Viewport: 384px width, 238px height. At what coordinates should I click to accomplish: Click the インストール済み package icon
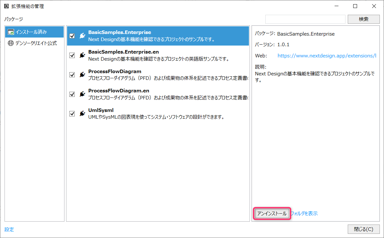pyautogui.click(x=11, y=32)
